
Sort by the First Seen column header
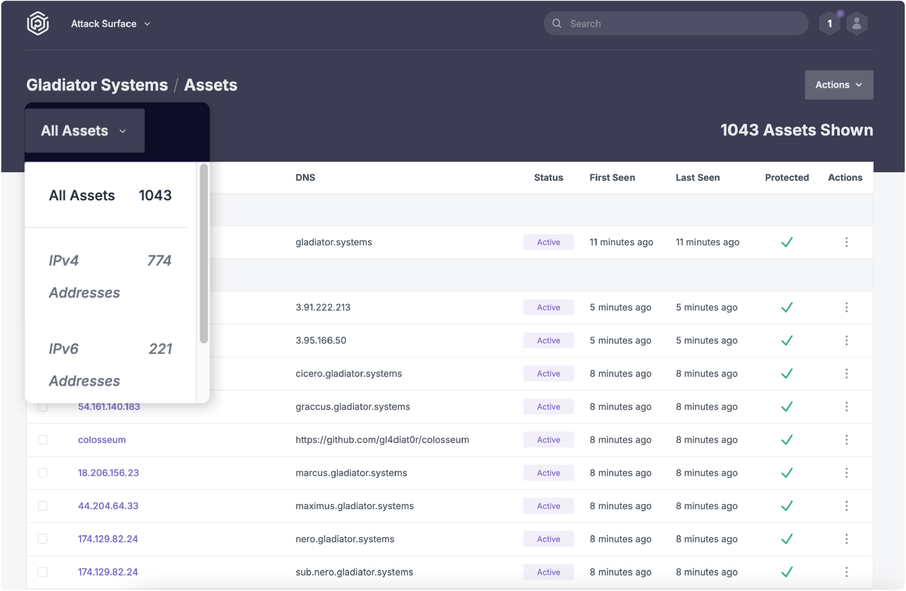click(612, 177)
